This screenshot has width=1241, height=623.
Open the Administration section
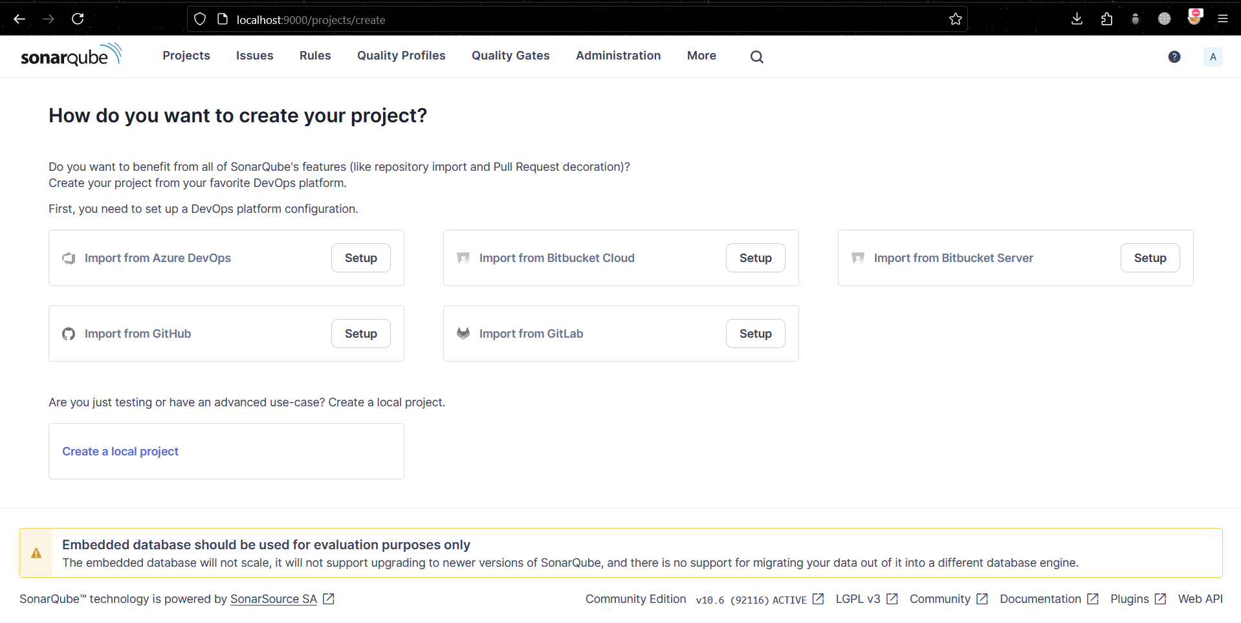(x=618, y=56)
